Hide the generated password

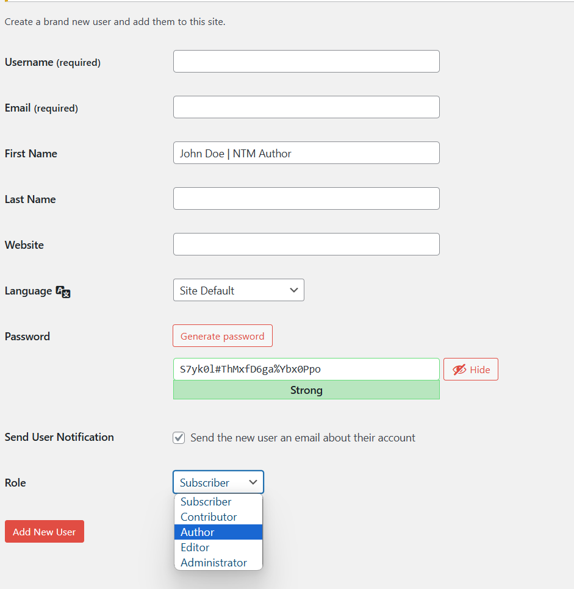(471, 369)
